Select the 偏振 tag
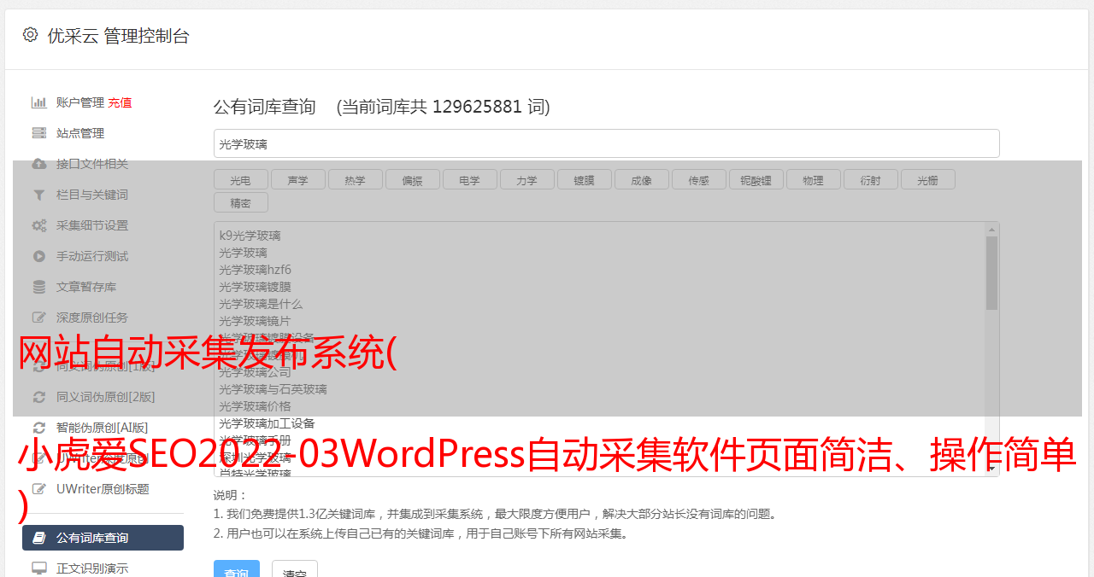Screen dimensions: 1094x577 click(412, 179)
